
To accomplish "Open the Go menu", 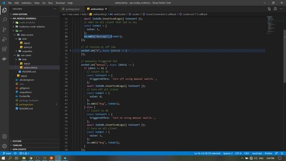I will [44, 3].
